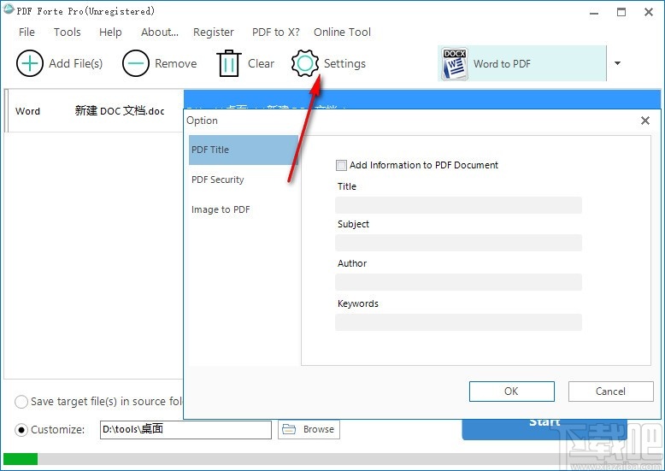Open the Tools menu
The height and width of the screenshot is (471, 665).
[x=67, y=32]
